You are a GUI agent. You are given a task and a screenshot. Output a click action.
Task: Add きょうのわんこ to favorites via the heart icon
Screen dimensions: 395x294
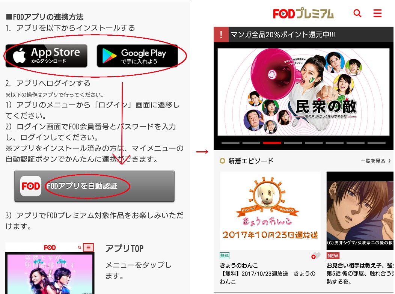[x=316, y=256]
